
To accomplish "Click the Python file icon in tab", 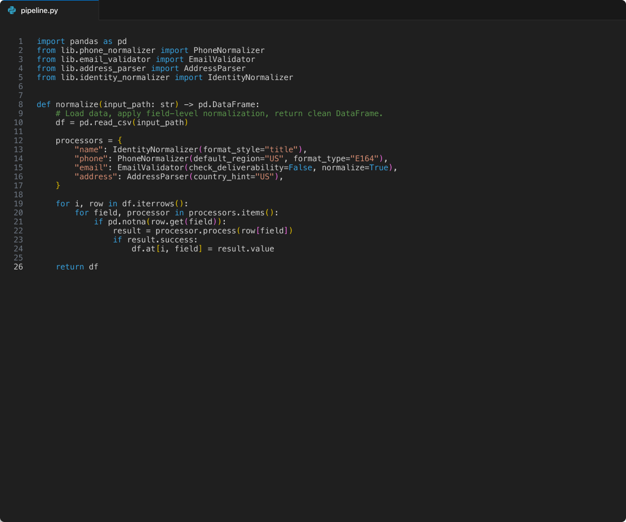I will (12, 10).
